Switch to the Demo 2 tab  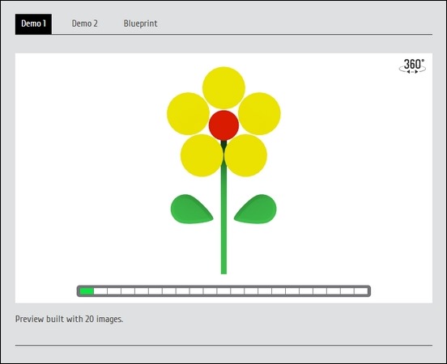click(85, 23)
